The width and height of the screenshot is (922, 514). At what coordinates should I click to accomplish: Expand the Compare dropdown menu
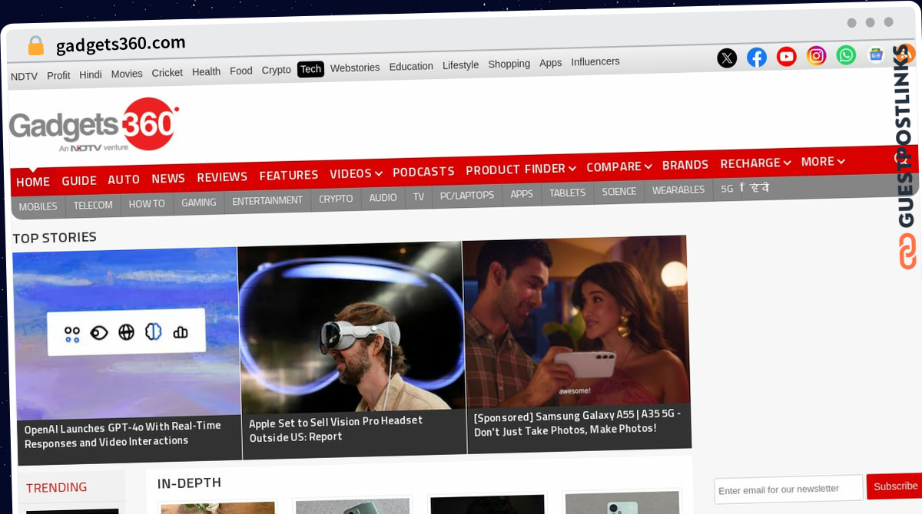619,166
